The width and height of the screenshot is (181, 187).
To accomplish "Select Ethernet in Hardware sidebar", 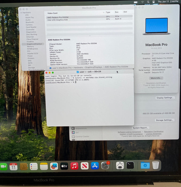I will coord(30,37).
